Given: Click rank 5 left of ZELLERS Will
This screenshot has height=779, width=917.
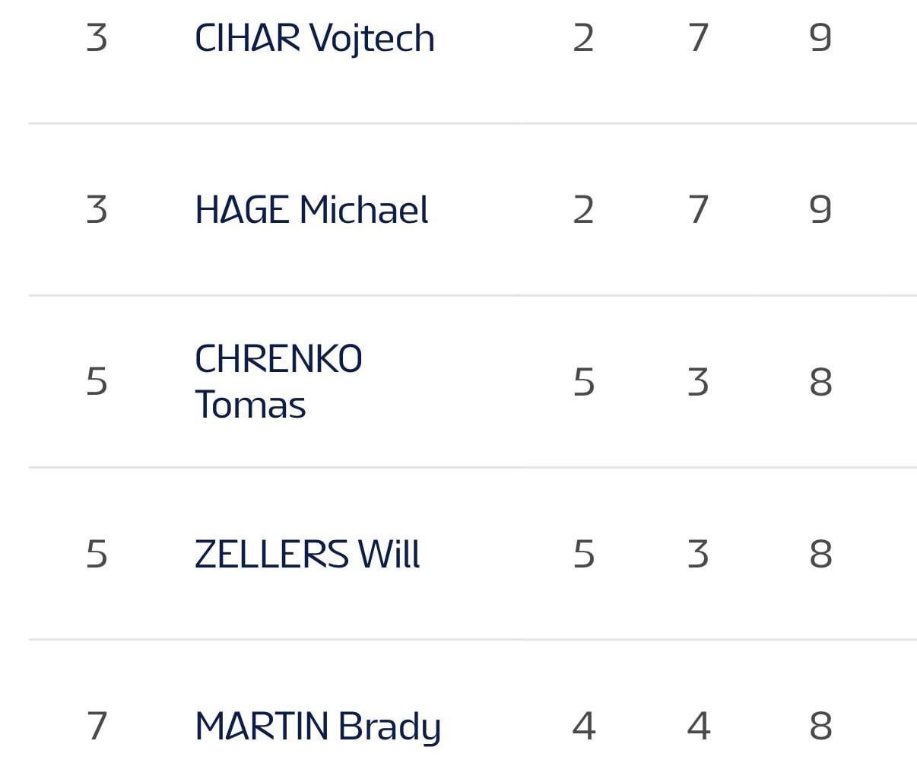Looking at the screenshot, I should coord(97,554).
